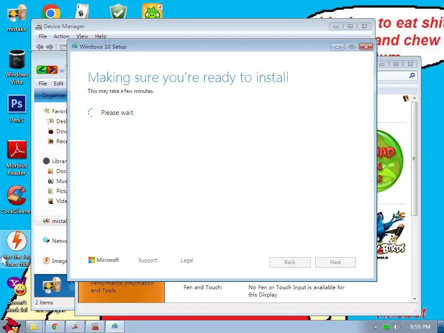Select Downloads in Explorer favorites

coord(58,131)
